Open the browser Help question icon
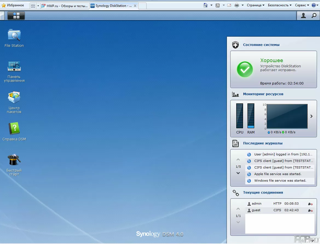This screenshot has height=244, width=320. tap(314, 5)
